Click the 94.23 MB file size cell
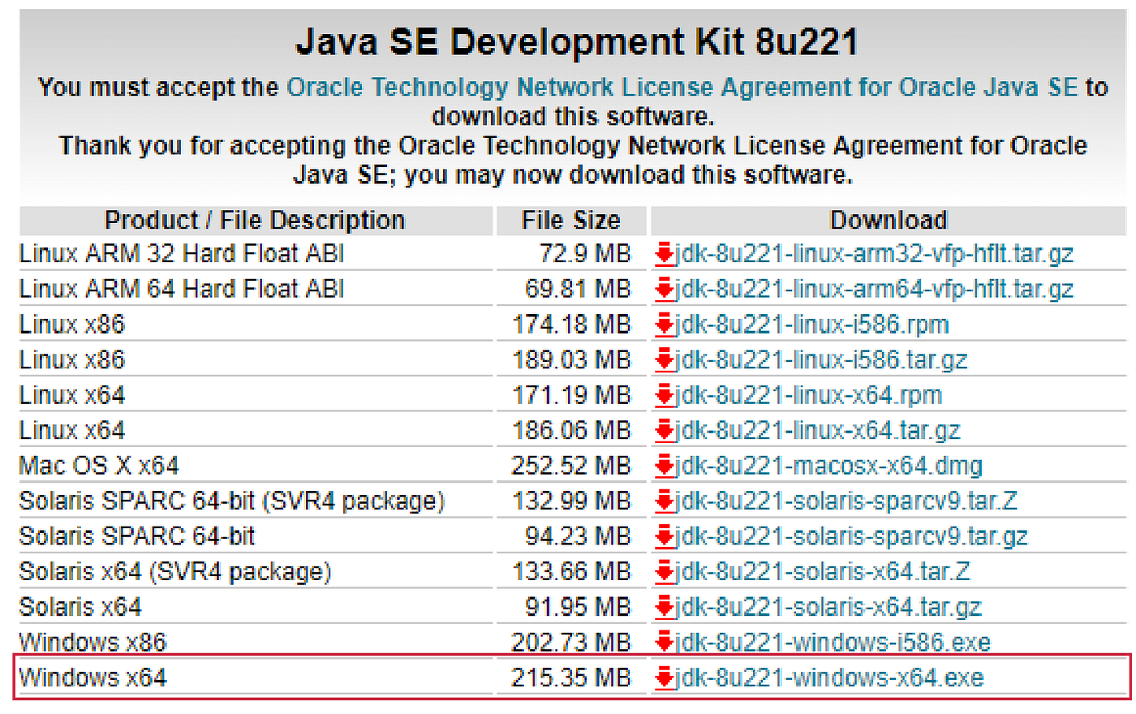Screen dimensions: 1136x714 point(578,536)
